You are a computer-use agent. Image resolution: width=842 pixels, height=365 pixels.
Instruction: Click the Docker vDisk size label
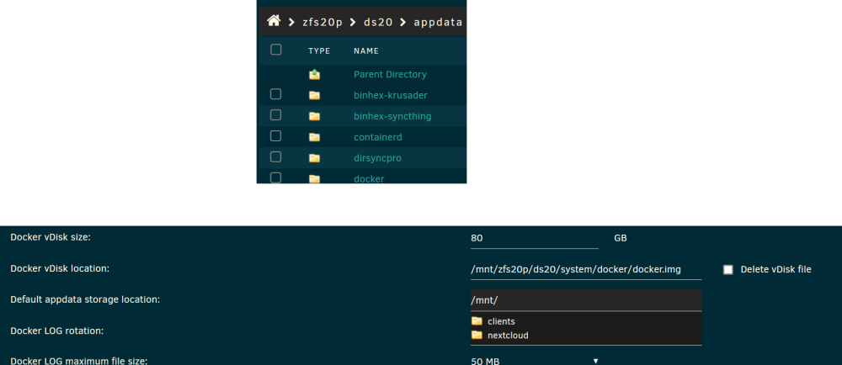51,237
